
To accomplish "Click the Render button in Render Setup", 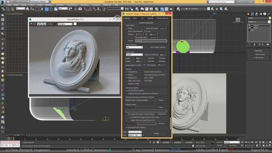I will tap(156, 133).
